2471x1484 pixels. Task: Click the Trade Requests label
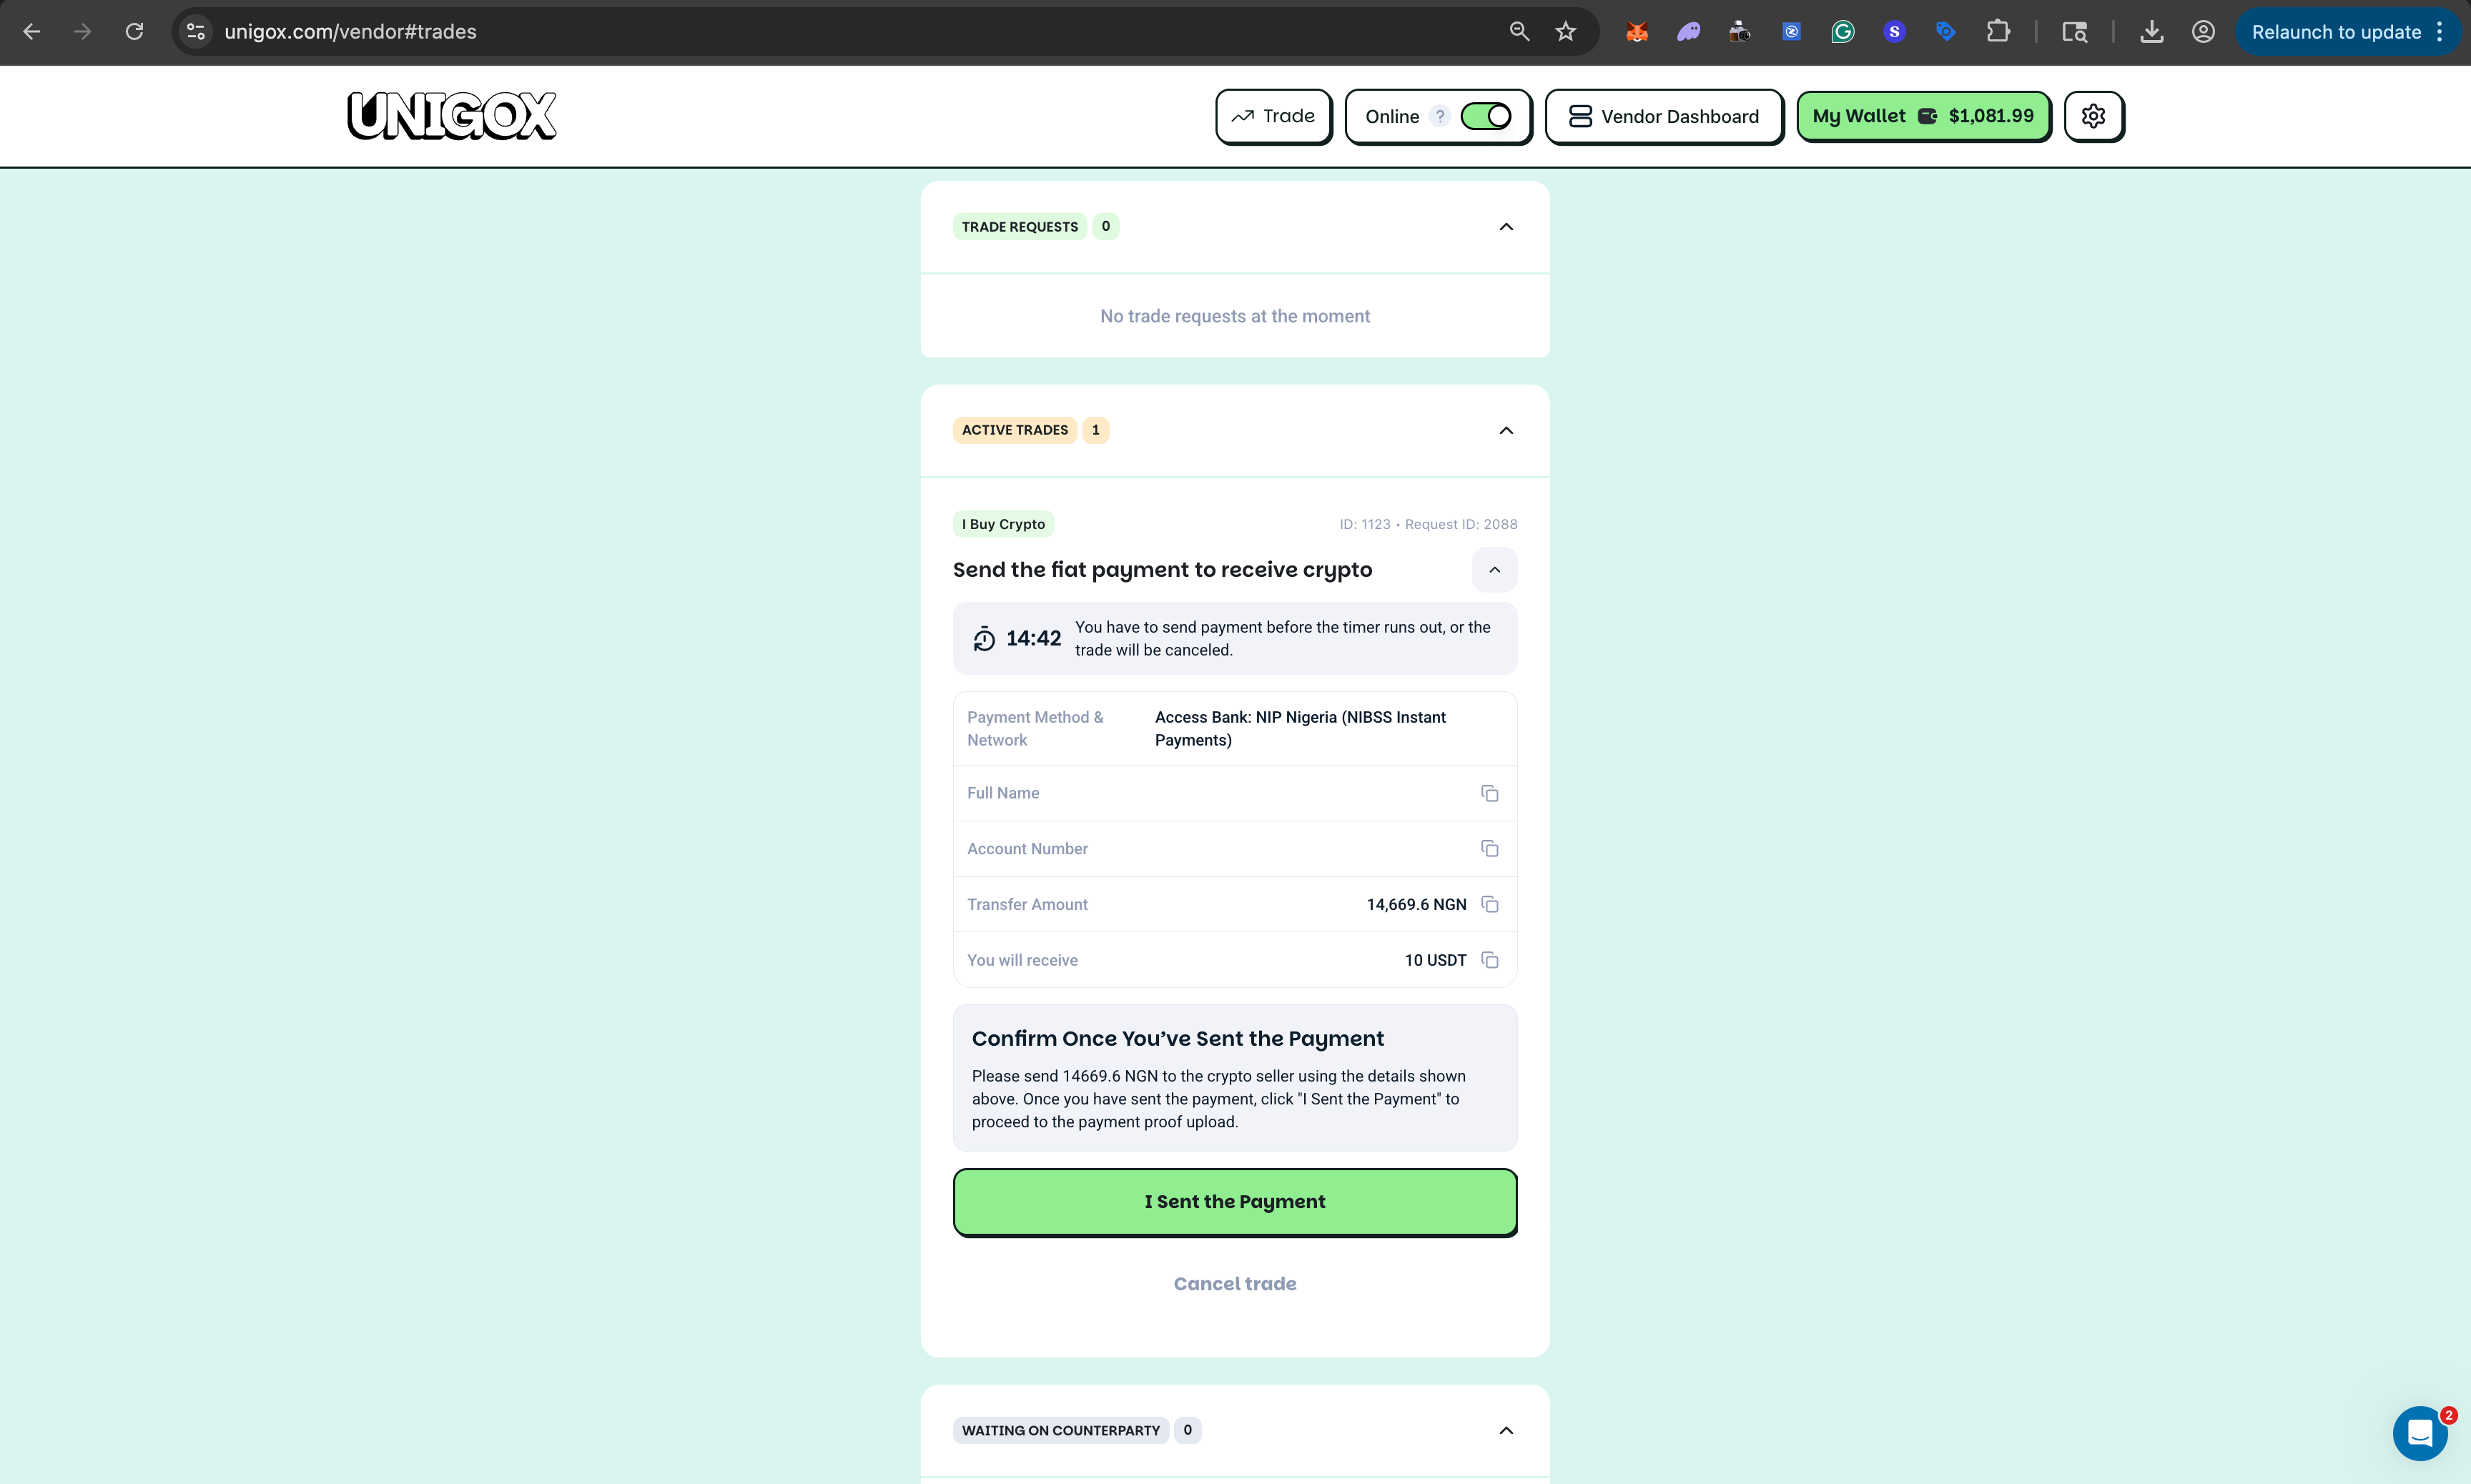pyautogui.click(x=1020, y=227)
